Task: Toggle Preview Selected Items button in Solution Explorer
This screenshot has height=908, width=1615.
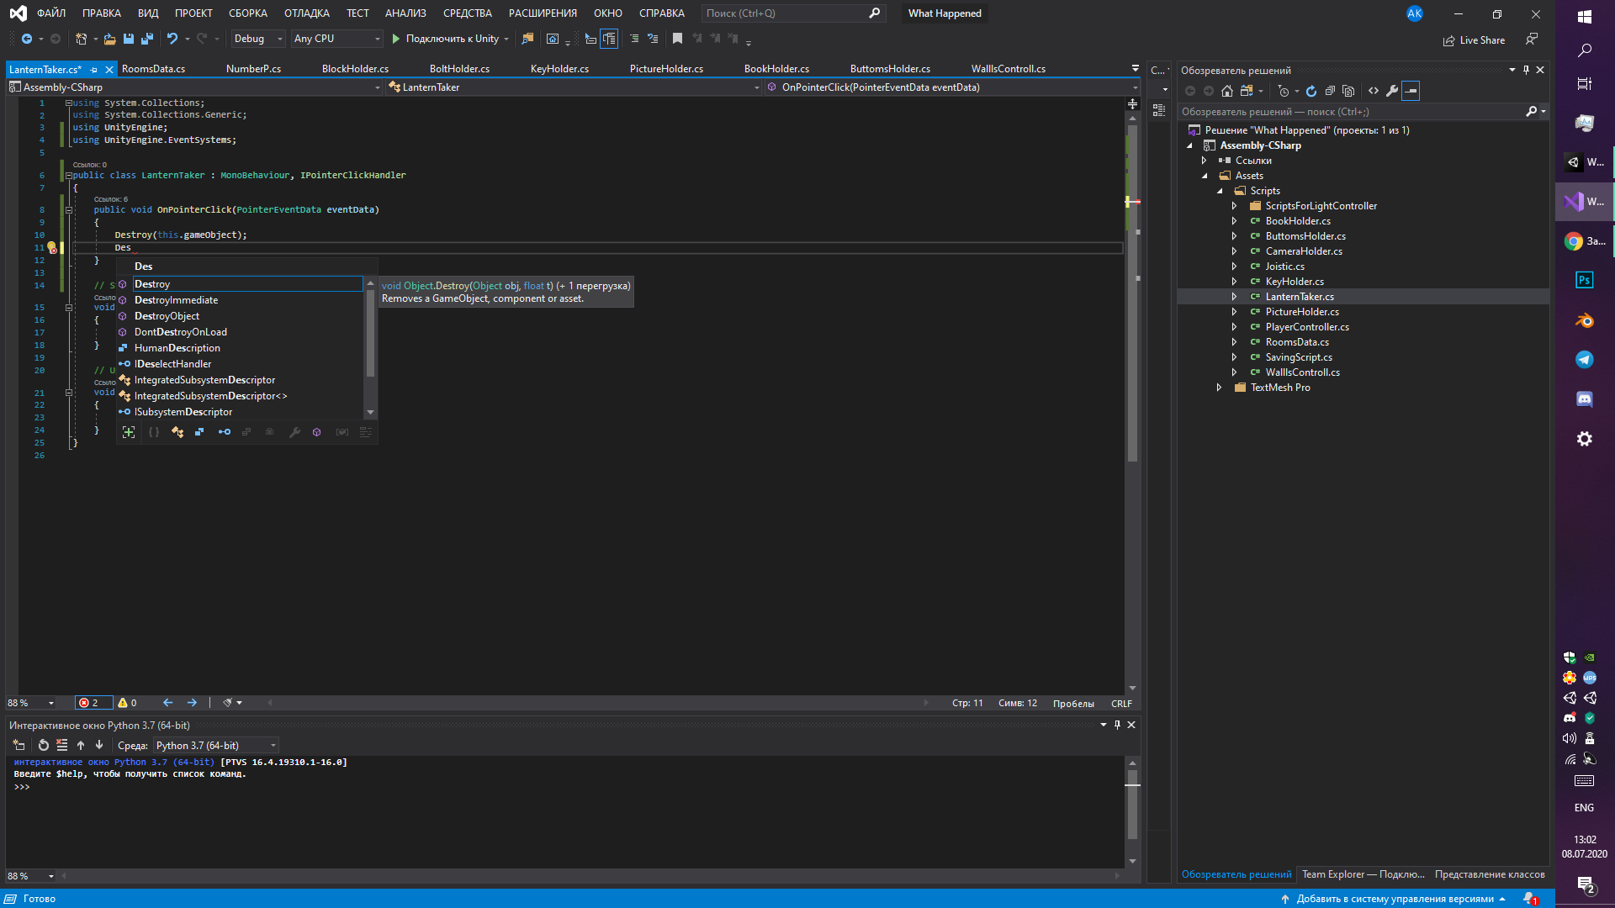Action: click(x=1411, y=91)
